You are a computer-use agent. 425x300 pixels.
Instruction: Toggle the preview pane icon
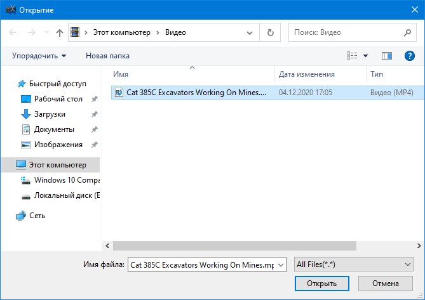pos(387,56)
